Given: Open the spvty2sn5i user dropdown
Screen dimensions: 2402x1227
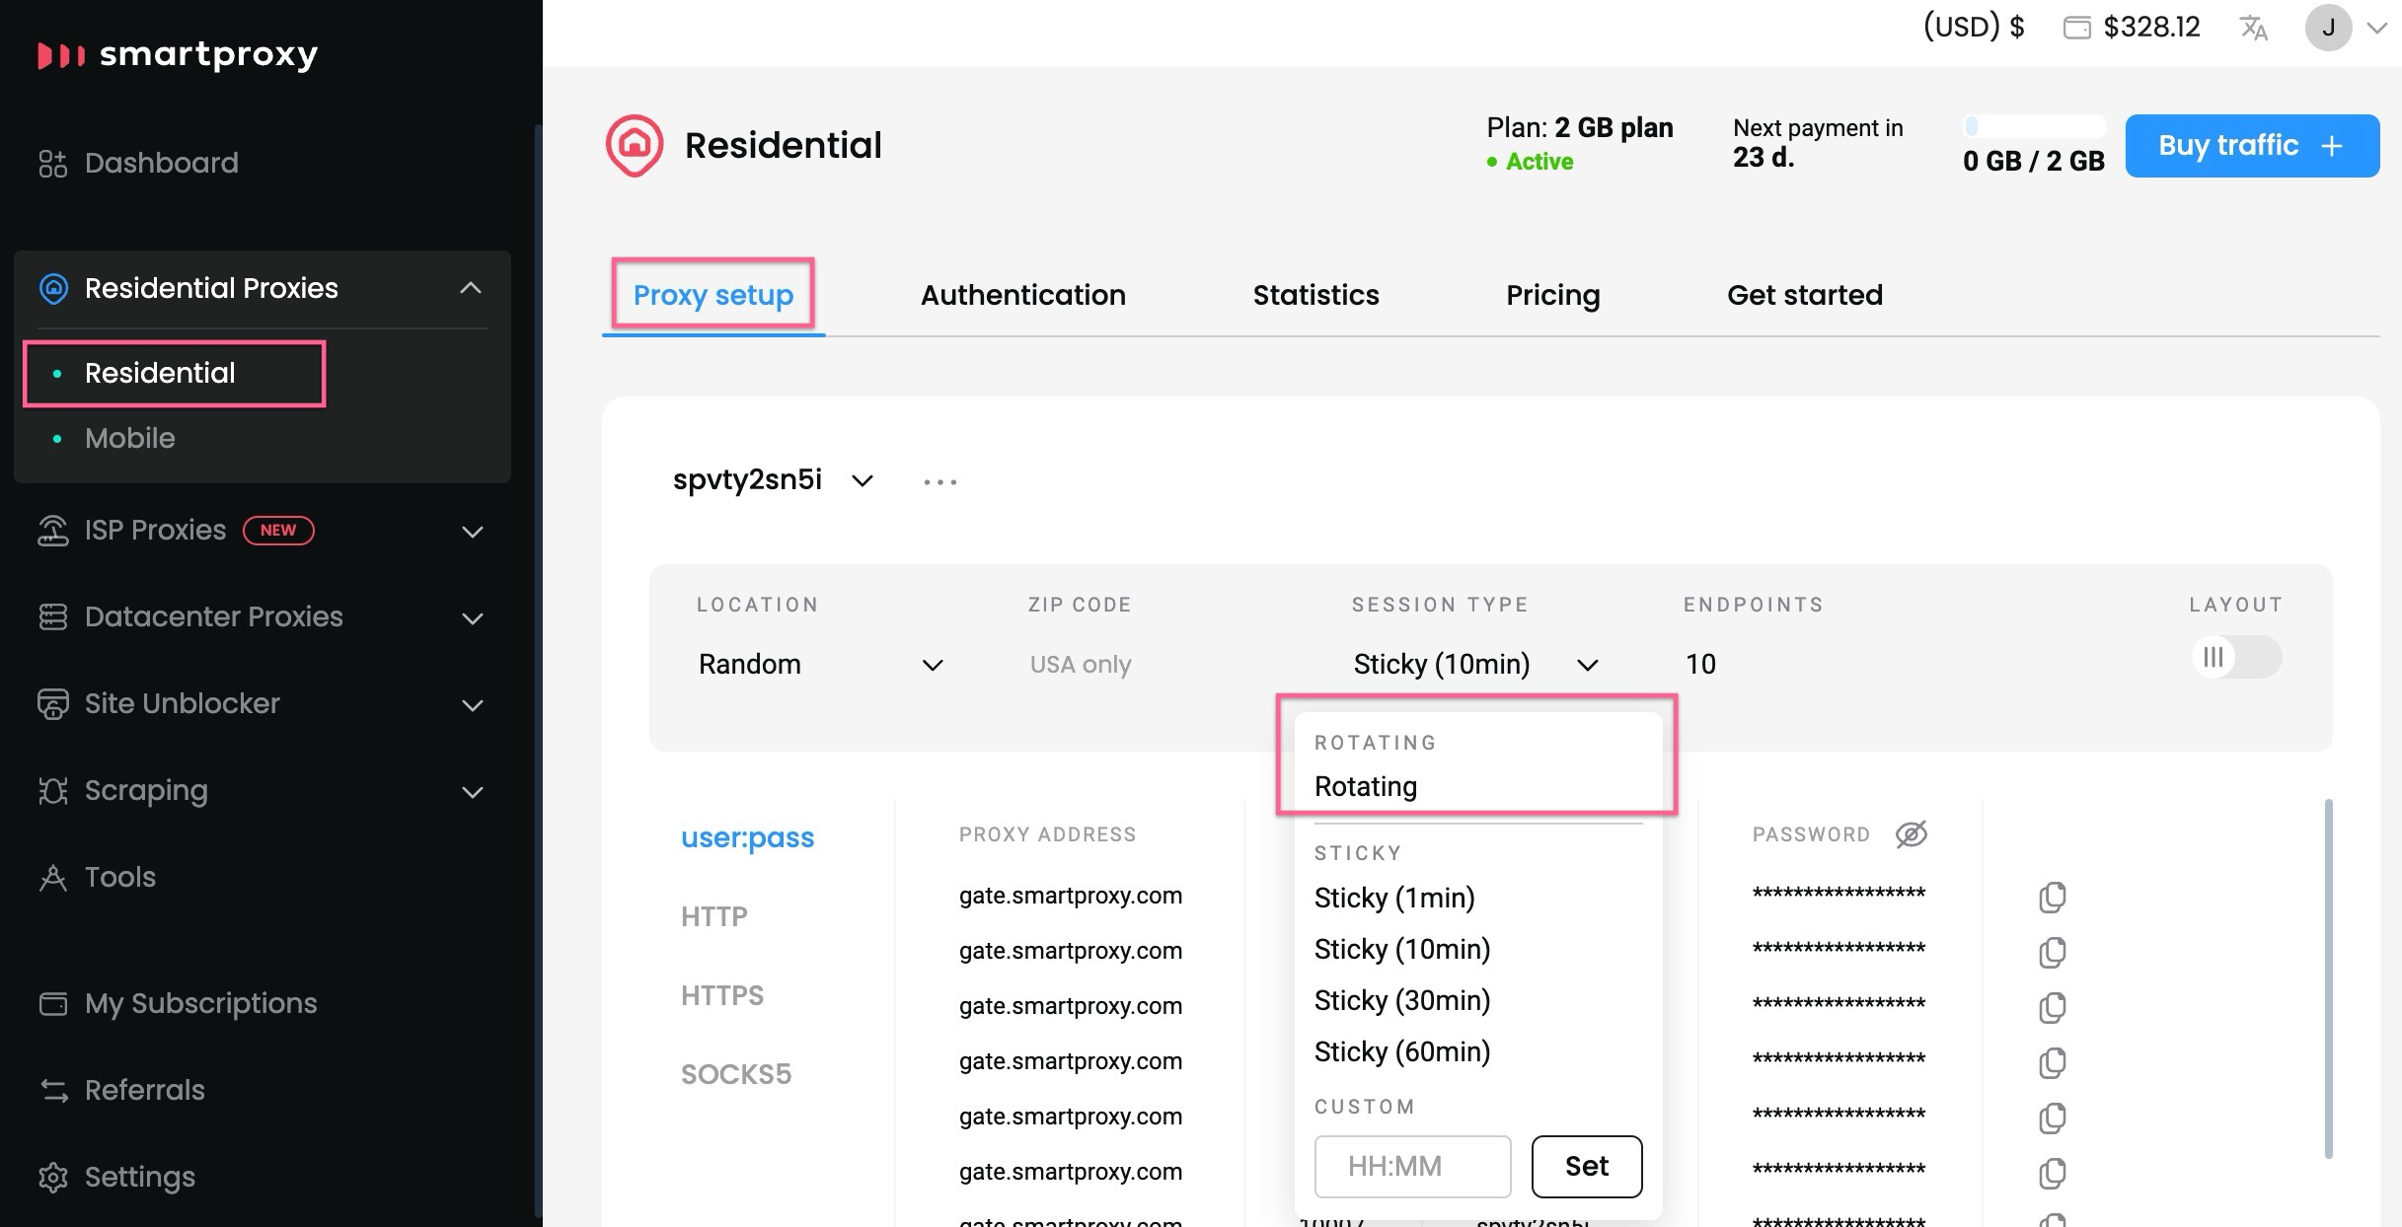Looking at the screenshot, I should (x=774, y=480).
